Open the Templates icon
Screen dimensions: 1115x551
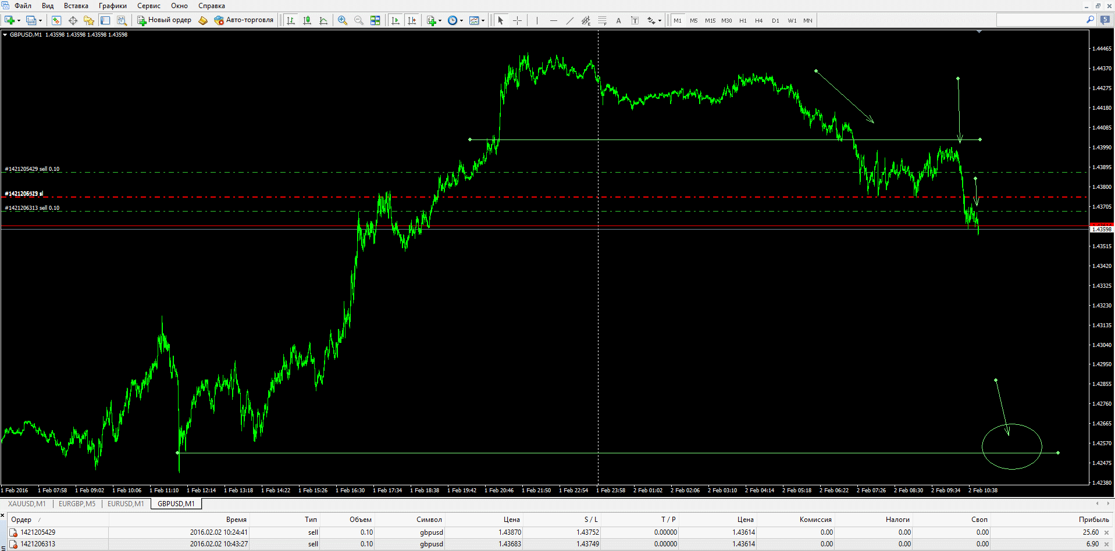point(474,20)
